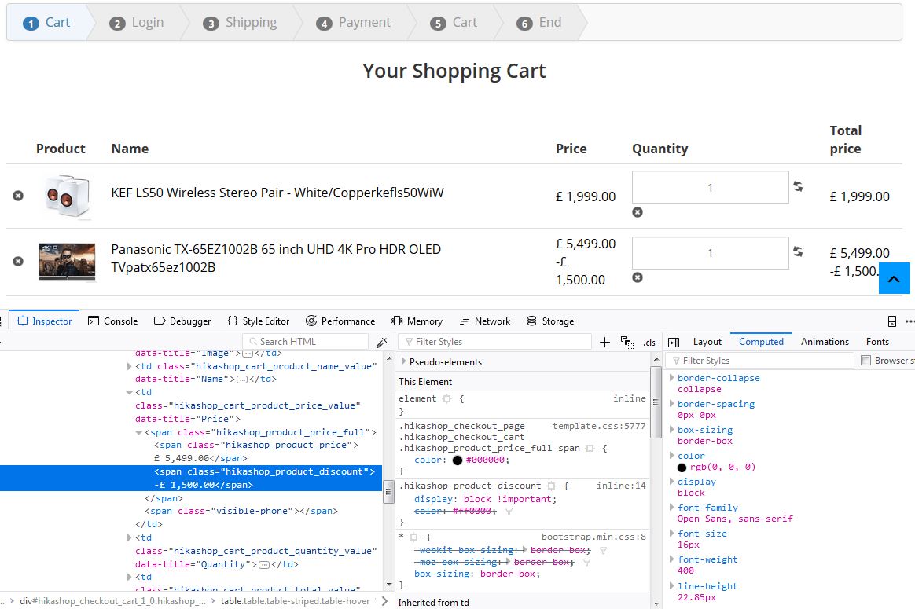Go to the Shipping checkout step
The width and height of the screenshot is (915, 609).
[250, 22]
